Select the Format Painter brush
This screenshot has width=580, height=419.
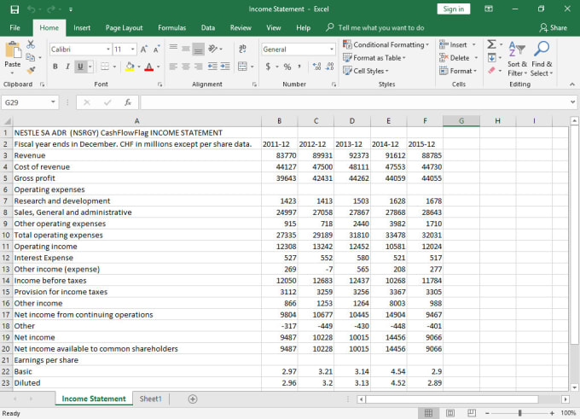pyautogui.click(x=31, y=70)
